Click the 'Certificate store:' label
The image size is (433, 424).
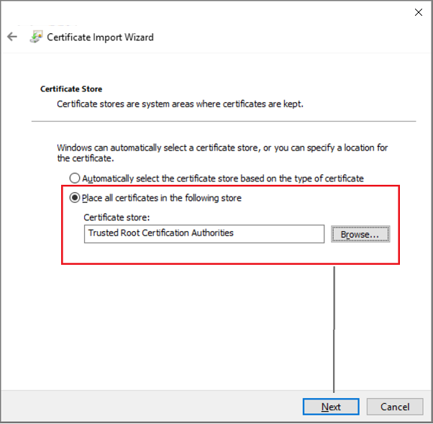[x=117, y=217]
